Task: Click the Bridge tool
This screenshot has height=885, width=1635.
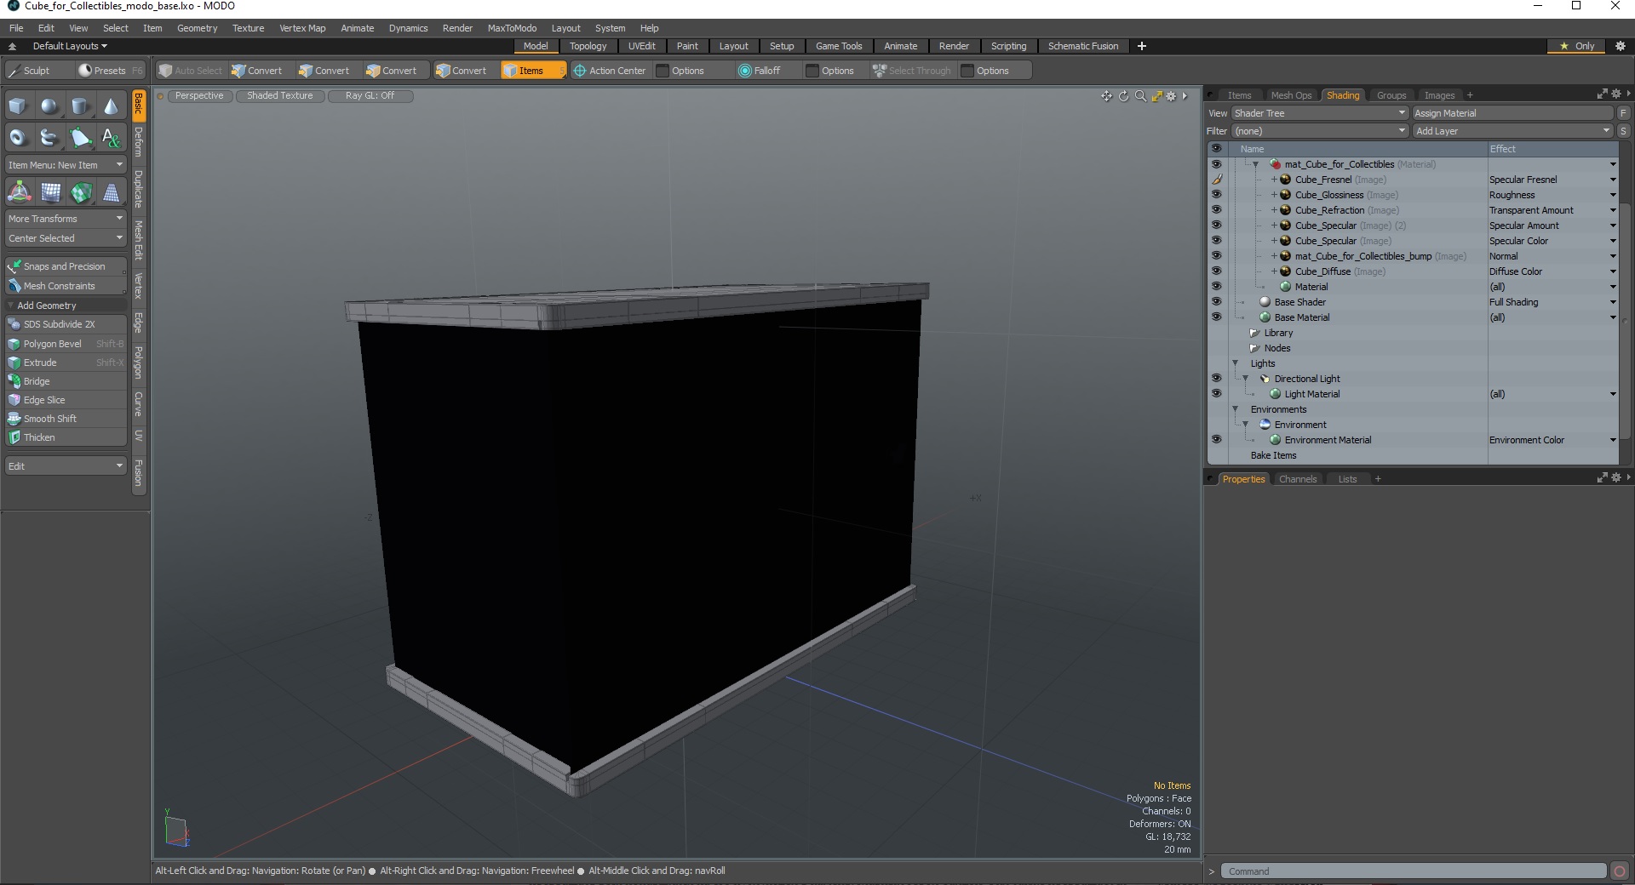Action: 66,381
